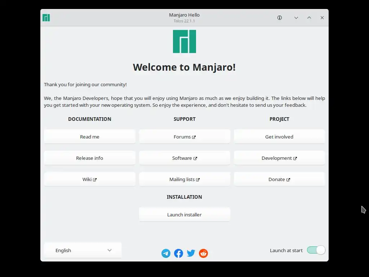The image size is (369, 277).
Task: Click the SUPPORT section heading
Action: pos(184,119)
